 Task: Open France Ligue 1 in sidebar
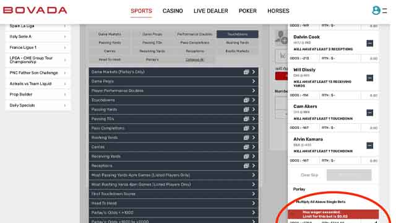point(38,48)
